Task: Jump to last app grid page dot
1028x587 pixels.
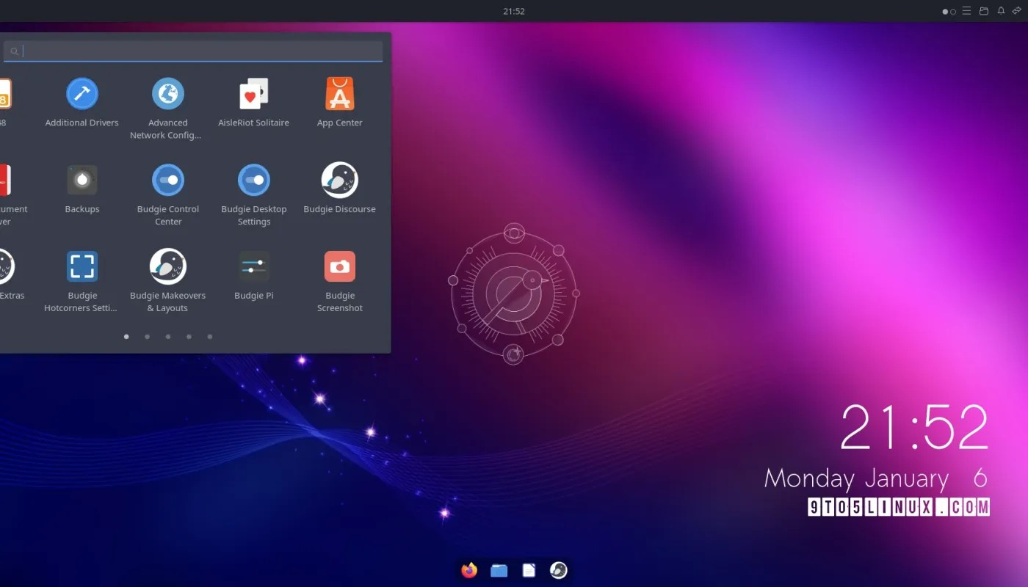Action: pyautogui.click(x=210, y=337)
